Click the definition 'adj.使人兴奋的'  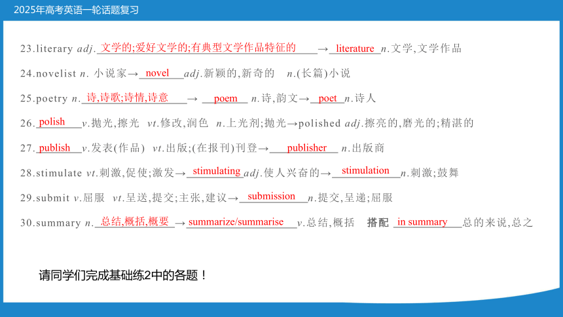(x=282, y=173)
